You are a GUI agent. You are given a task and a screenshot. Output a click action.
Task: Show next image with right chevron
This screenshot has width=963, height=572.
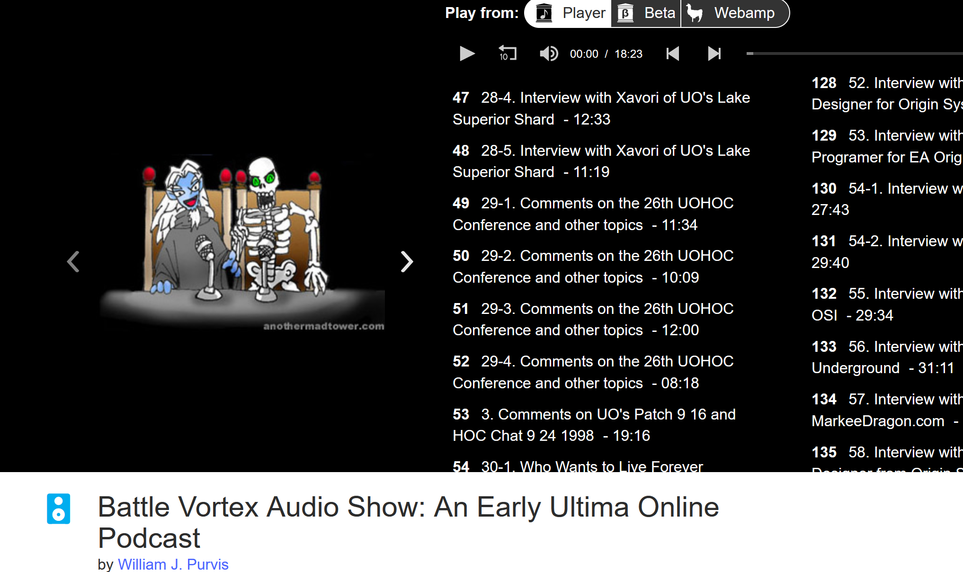[407, 261]
